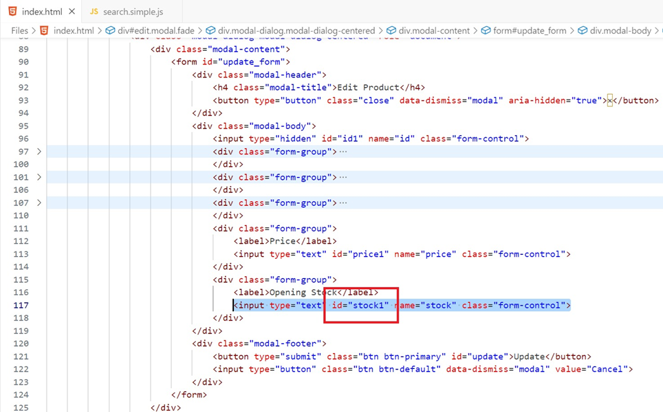Screen dimensions: 663x412
Task: Click the "modal-body" class value on line 95
Action: tap(280, 126)
